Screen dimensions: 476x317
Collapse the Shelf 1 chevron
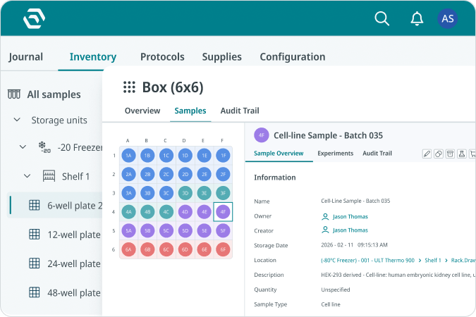tap(27, 176)
